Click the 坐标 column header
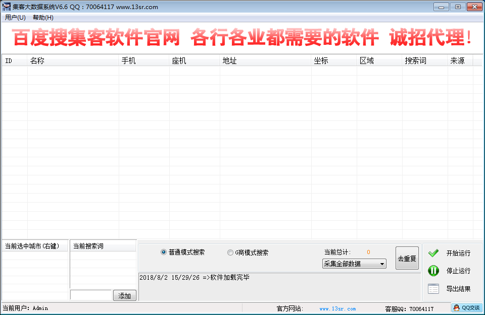Viewport: 485px width, 315px height. (x=334, y=61)
